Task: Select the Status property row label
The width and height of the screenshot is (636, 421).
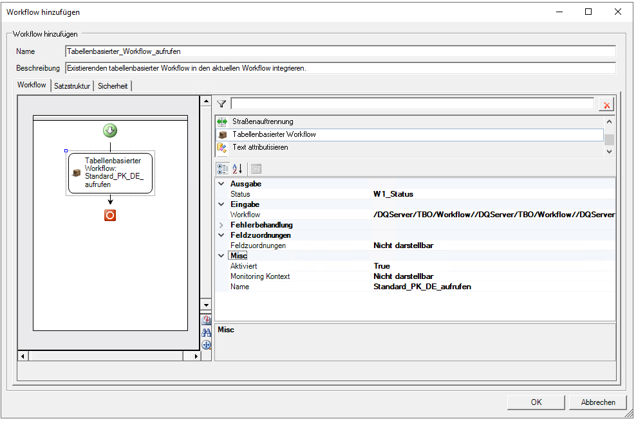Action: tap(240, 194)
